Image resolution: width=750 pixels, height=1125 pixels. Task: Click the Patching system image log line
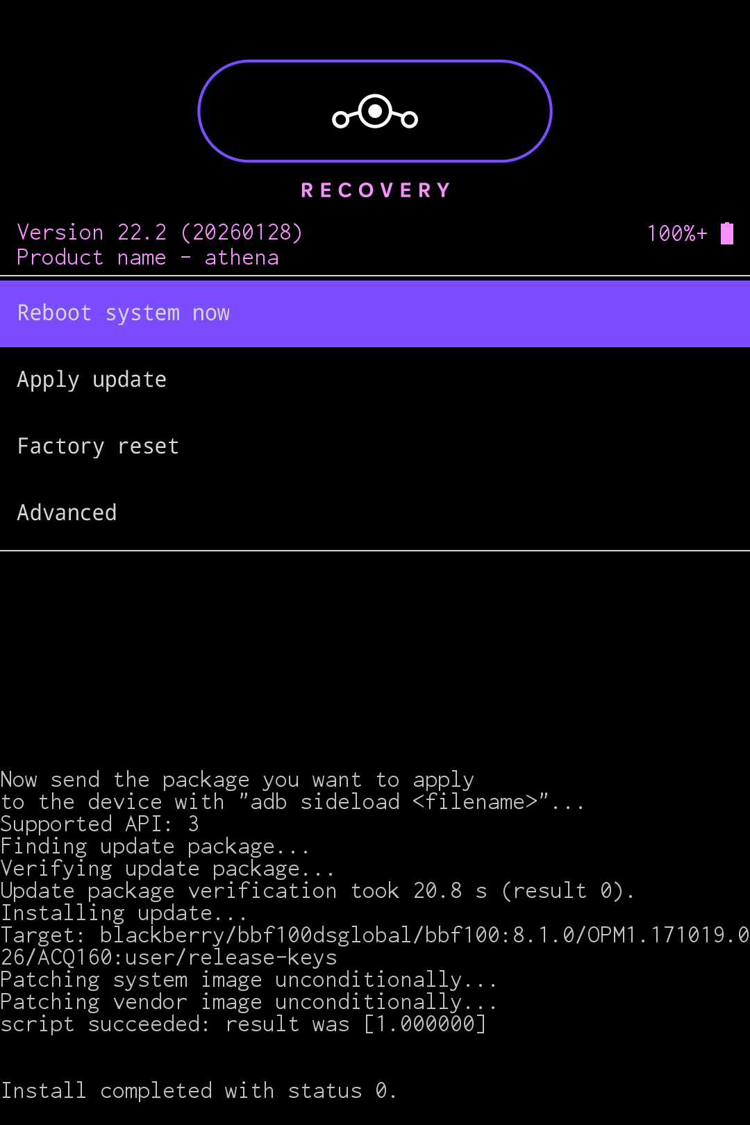coord(248,979)
